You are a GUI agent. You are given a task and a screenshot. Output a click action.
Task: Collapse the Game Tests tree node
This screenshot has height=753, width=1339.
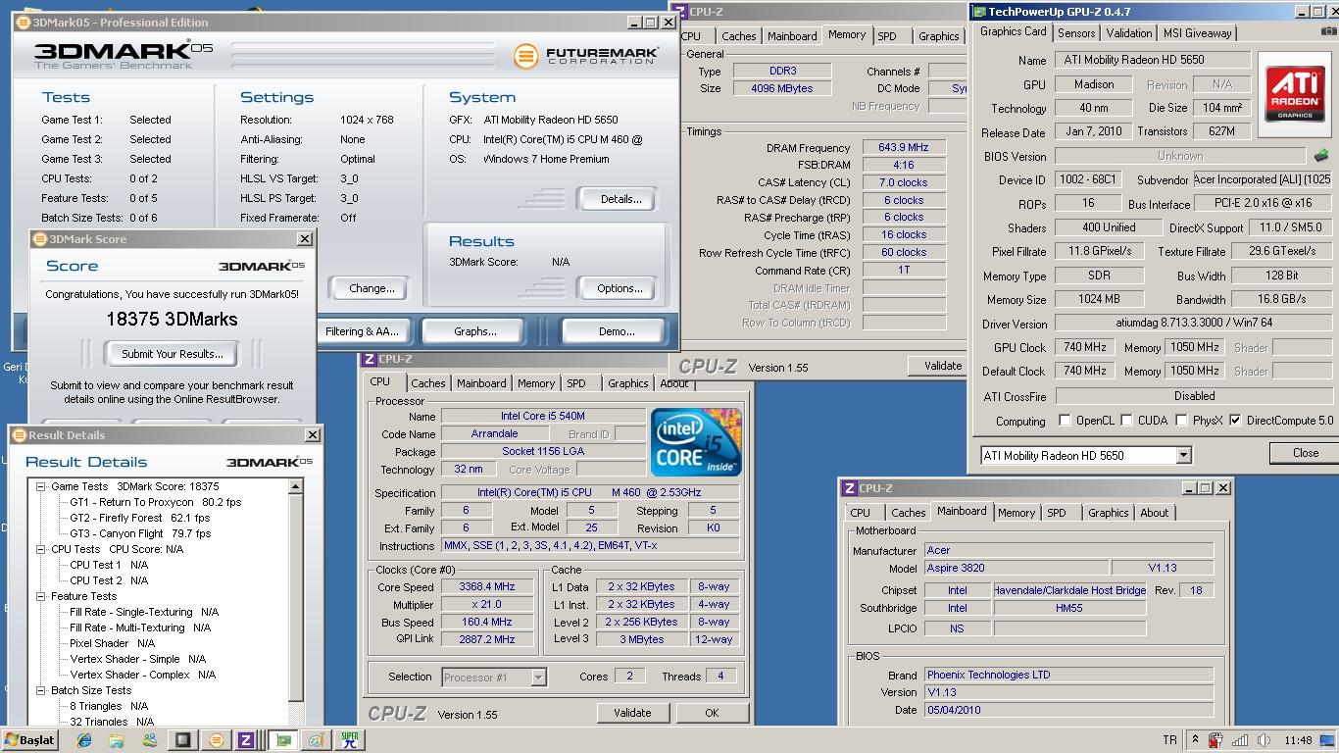click(x=41, y=486)
